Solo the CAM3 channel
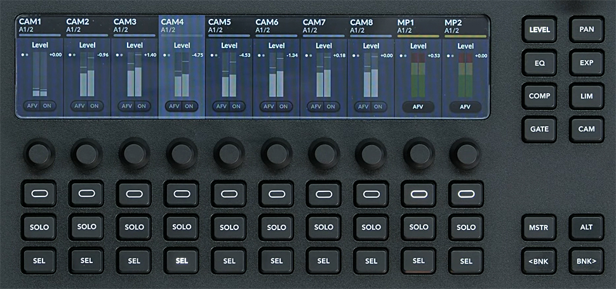Screen dimensions: 616x289 [x=134, y=227]
